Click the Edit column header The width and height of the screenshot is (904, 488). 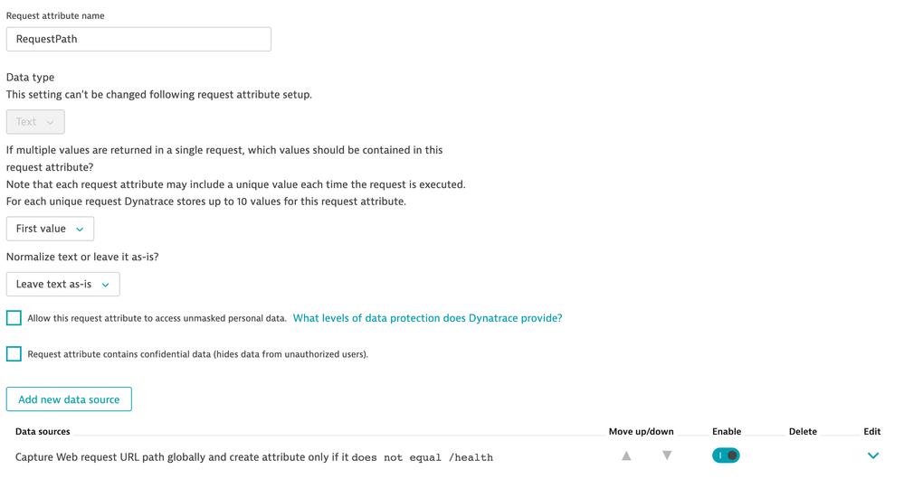pyautogui.click(x=871, y=432)
